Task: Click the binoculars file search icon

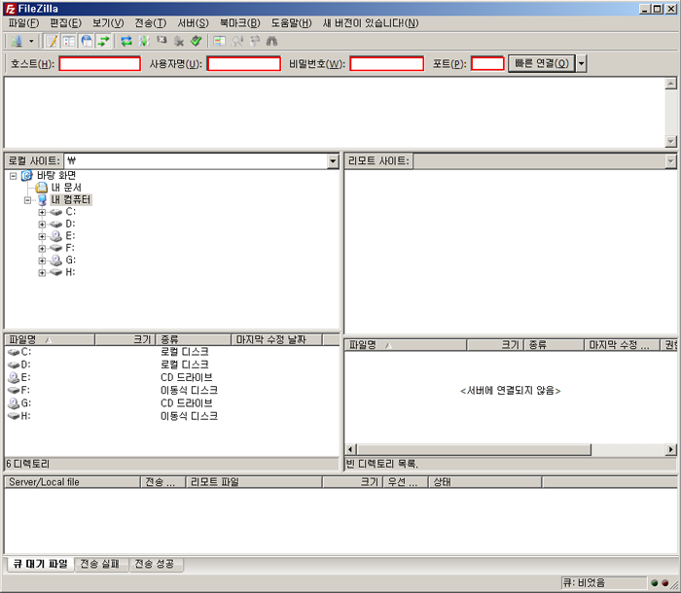Action: [x=271, y=41]
